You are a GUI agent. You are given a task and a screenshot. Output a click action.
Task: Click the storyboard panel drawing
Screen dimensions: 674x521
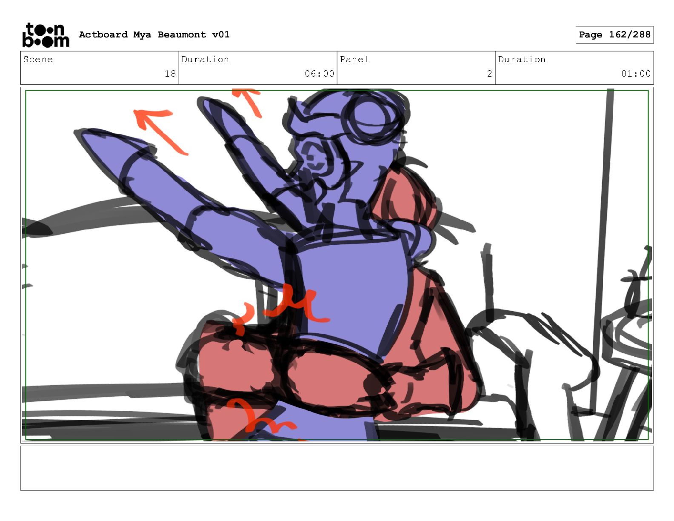point(337,265)
